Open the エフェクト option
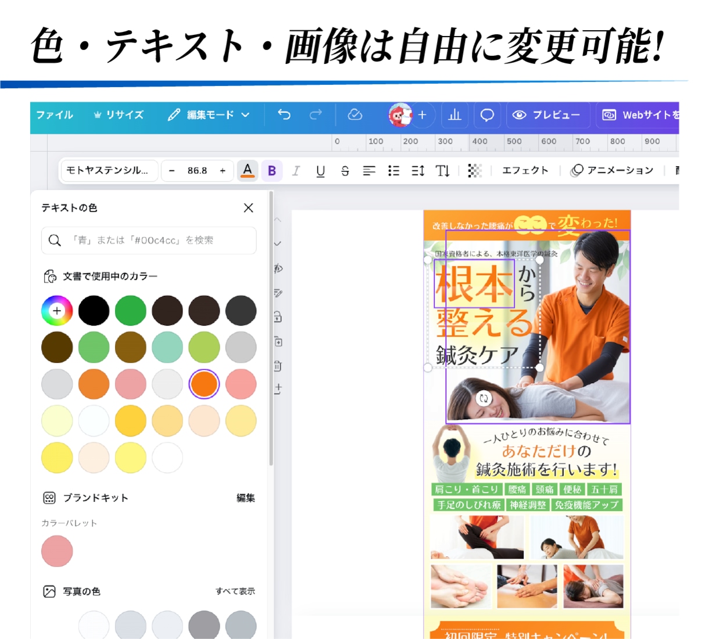 (525, 170)
